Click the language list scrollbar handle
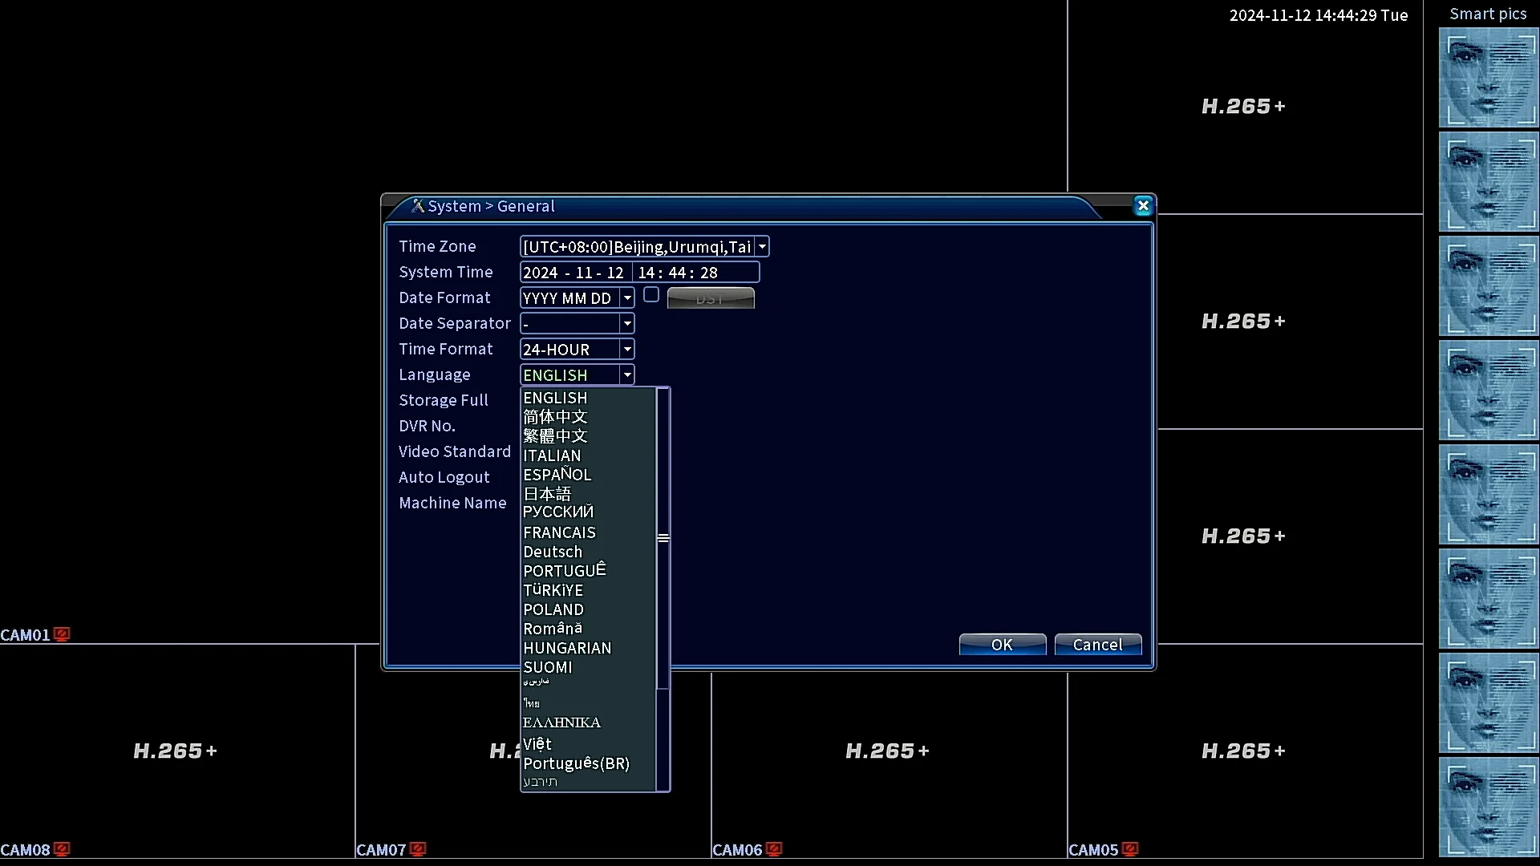 pos(663,538)
